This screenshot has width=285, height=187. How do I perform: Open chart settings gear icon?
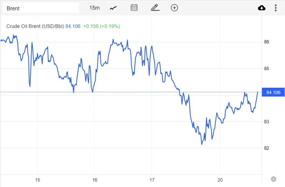273,179
